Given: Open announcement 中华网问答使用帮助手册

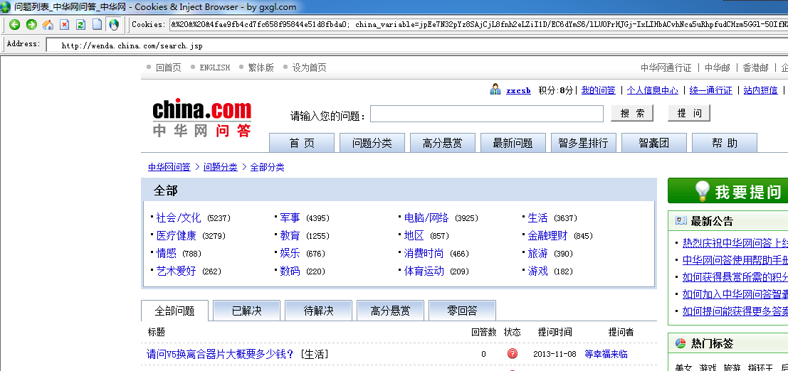Looking at the screenshot, I should point(735,260).
